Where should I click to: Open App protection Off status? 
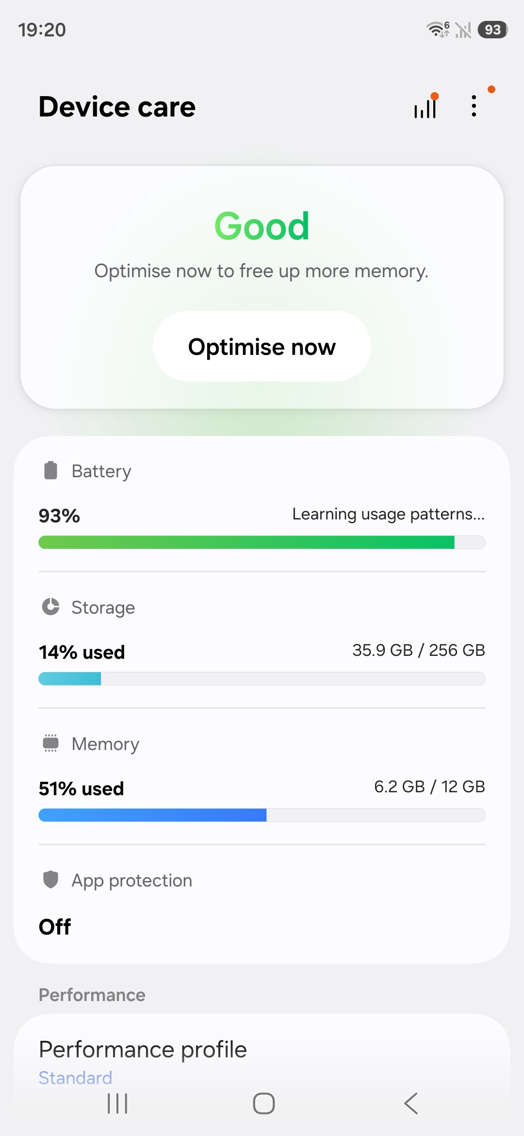click(x=55, y=927)
